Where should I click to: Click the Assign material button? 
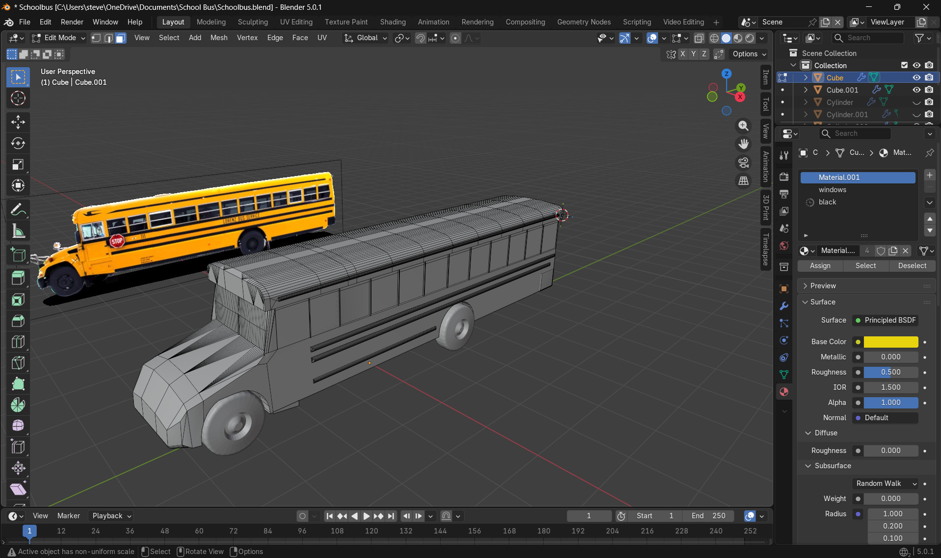point(819,266)
